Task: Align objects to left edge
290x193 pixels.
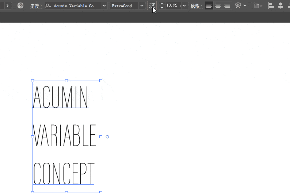Action: point(271,5)
